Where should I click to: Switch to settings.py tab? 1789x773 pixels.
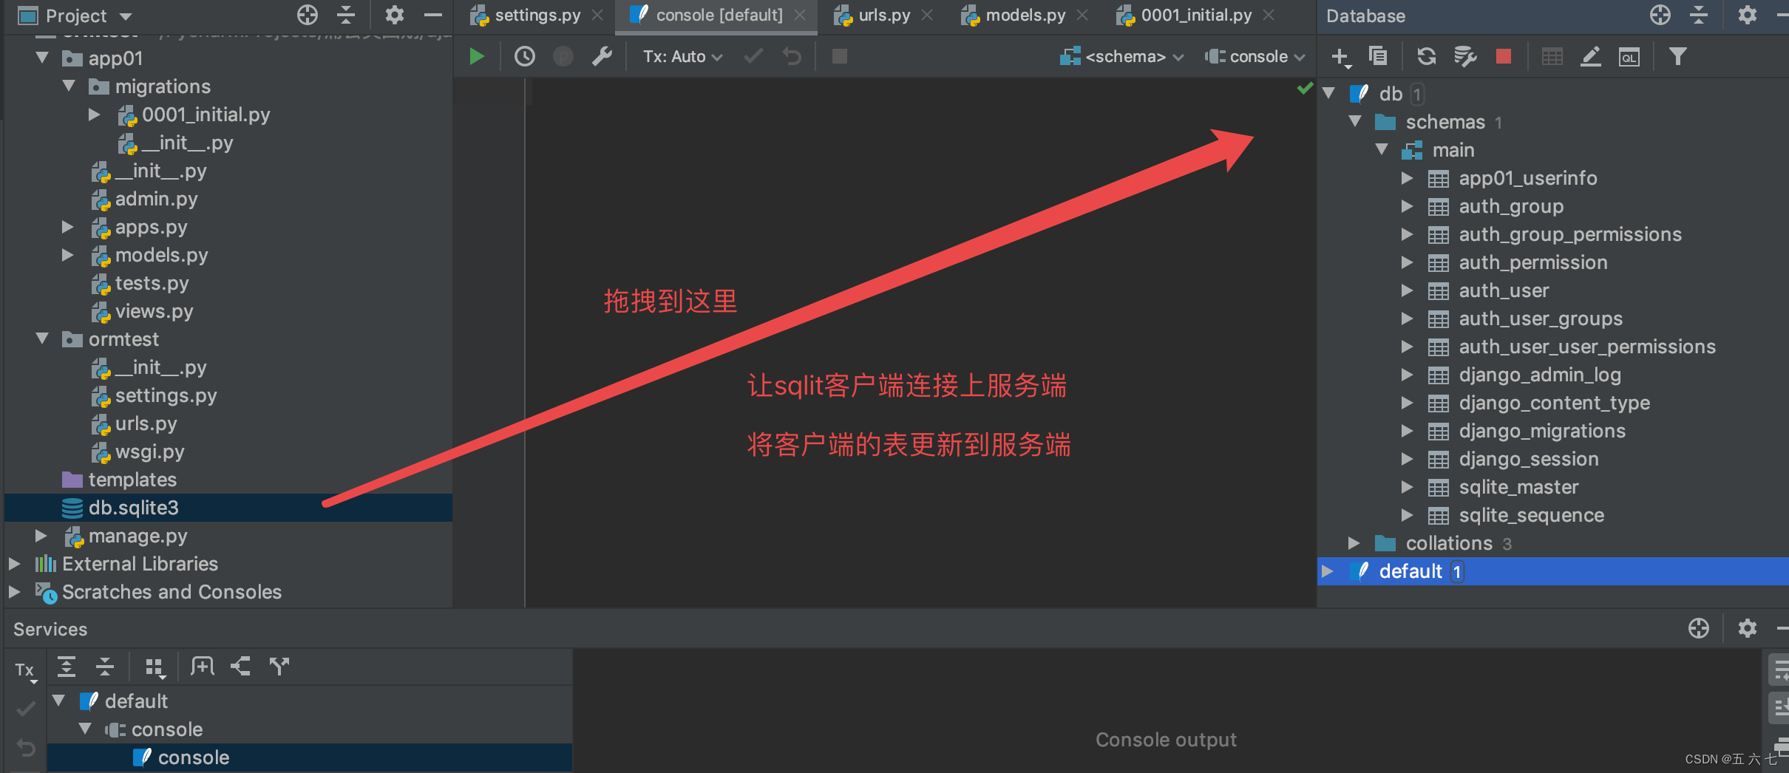pyautogui.click(x=537, y=15)
